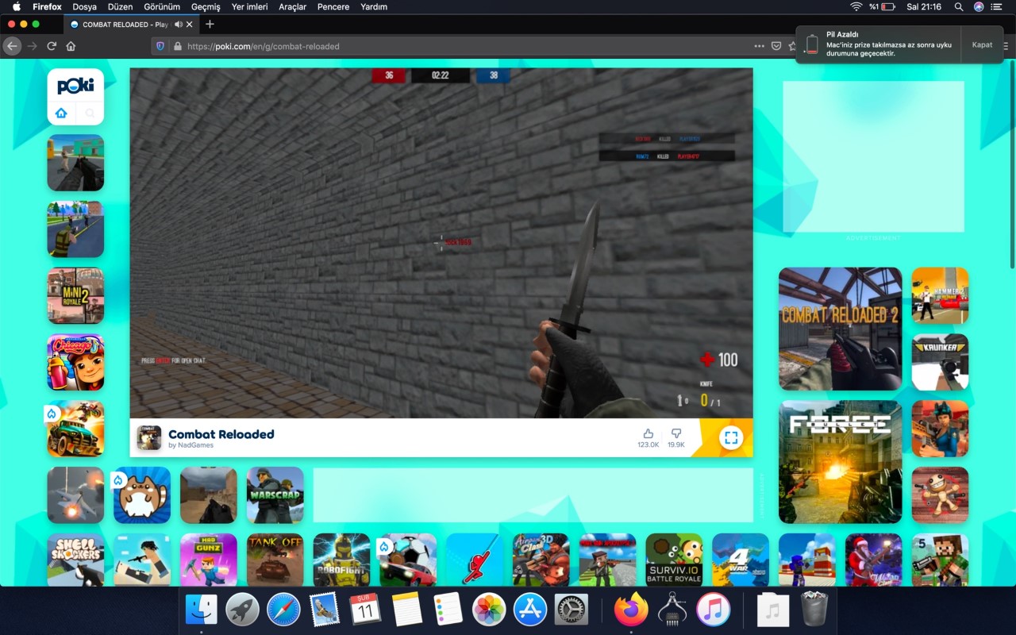Open the Warscrap game thumbnail
Screen dimensions: 1016x635
(x=275, y=495)
